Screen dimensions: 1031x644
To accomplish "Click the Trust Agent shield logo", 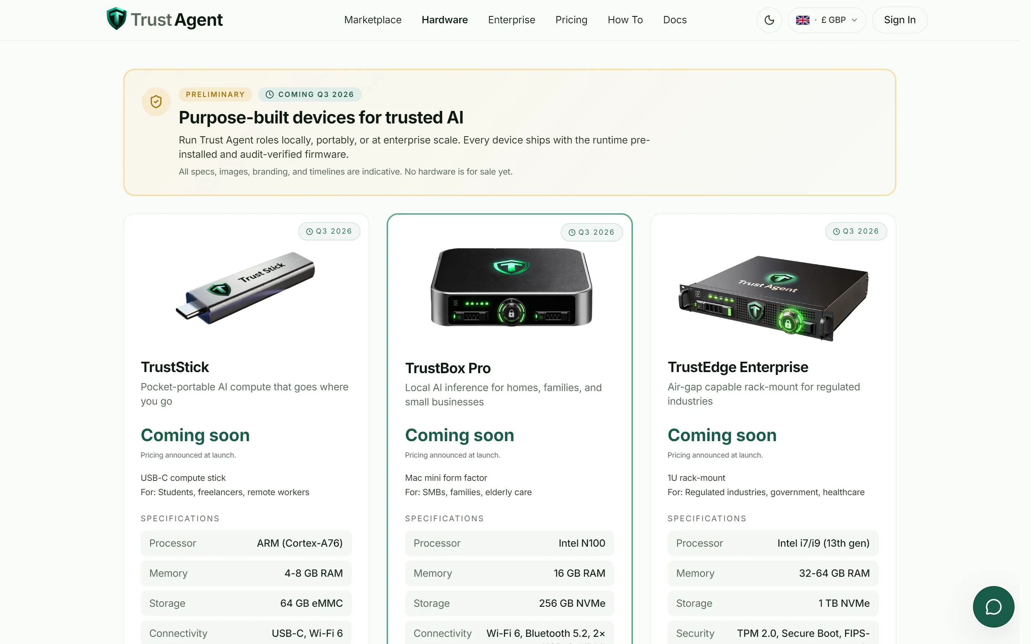I will tap(116, 19).
